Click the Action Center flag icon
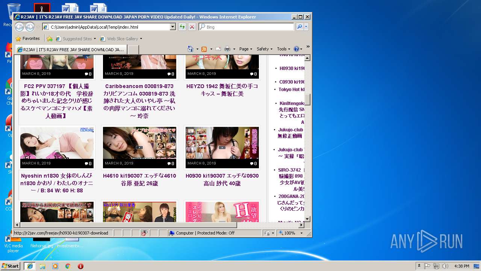Viewport: 481px width, 271px height. tap(427, 266)
